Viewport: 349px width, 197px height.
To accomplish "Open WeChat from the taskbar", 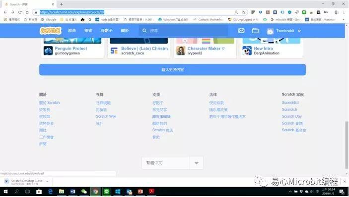I will click(x=84, y=192).
